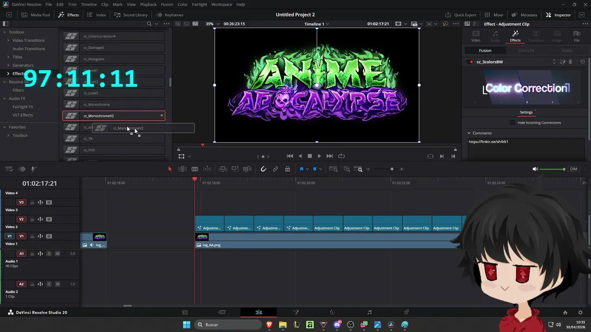Screen dimensions: 591x332
Task: Reset the cc_3colorsBW effect
Action: point(583,62)
